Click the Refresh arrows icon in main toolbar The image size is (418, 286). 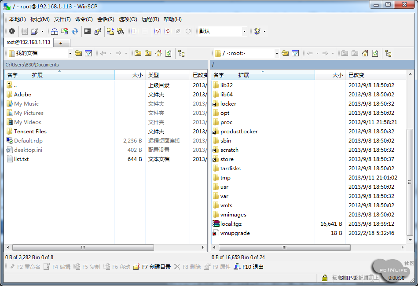pyautogui.click(x=75, y=31)
